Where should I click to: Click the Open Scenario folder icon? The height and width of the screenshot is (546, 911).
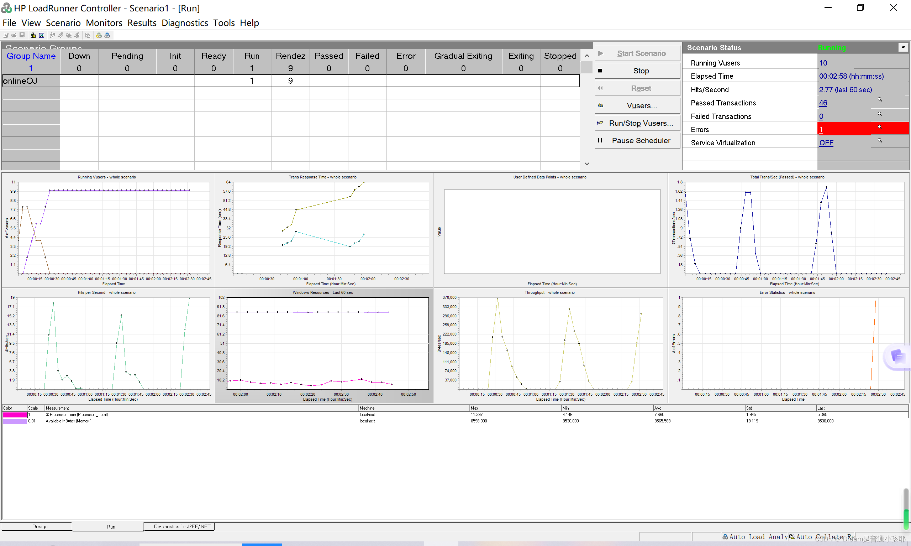point(14,35)
